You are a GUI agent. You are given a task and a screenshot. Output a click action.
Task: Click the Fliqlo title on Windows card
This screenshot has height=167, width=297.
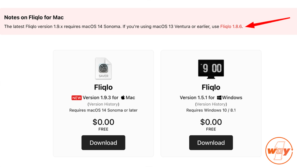[211, 87]
